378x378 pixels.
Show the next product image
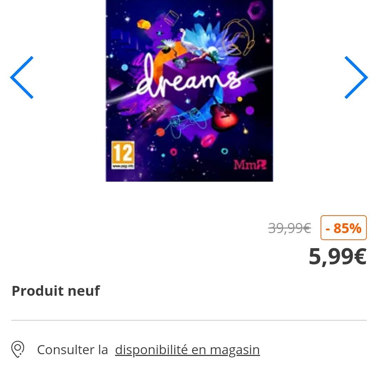(x=356, y=77)
